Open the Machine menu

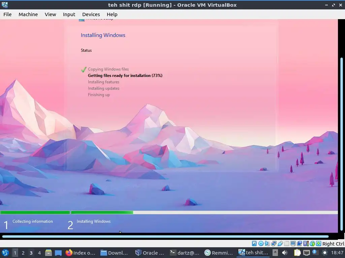click(28, 14)
